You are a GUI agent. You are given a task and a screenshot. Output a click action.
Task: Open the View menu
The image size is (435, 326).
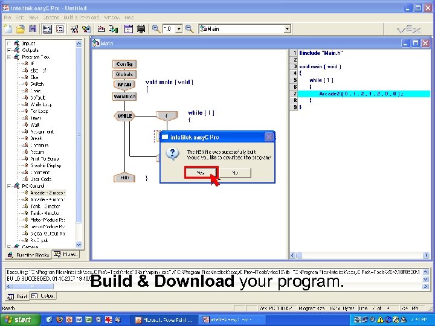click(33, 17)
